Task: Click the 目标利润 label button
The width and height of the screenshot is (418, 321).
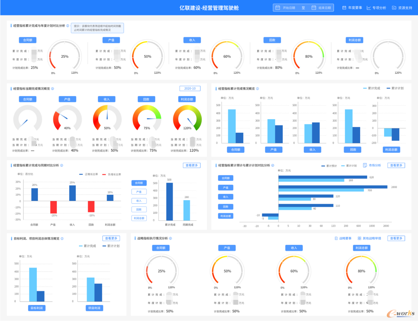Action: point(37,308)
